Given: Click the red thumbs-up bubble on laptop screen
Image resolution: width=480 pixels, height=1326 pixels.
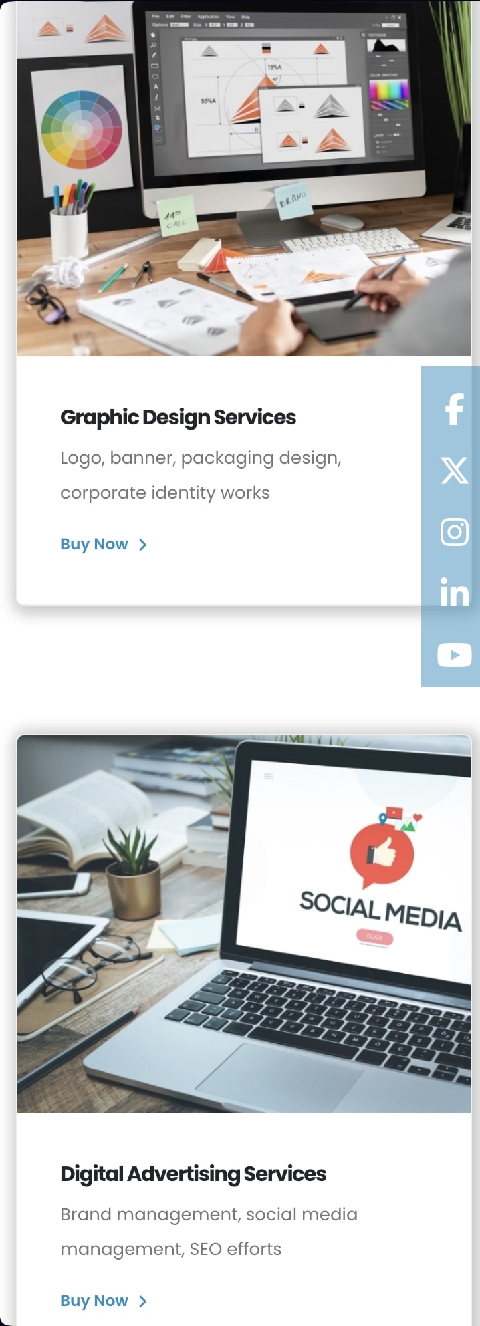Looking at the screenshot, I should pos(382,855).
